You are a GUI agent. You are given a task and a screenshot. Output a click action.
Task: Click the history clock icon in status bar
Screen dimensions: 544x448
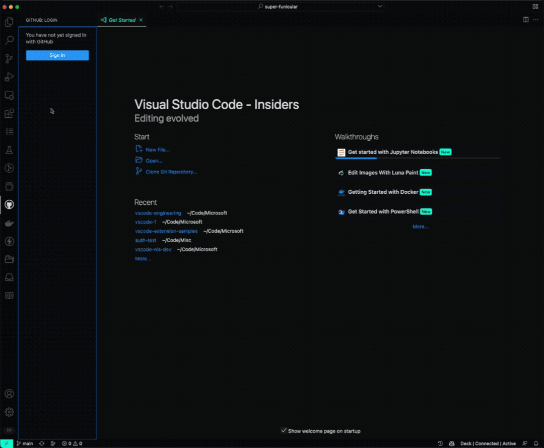click(x=440, y=443)
